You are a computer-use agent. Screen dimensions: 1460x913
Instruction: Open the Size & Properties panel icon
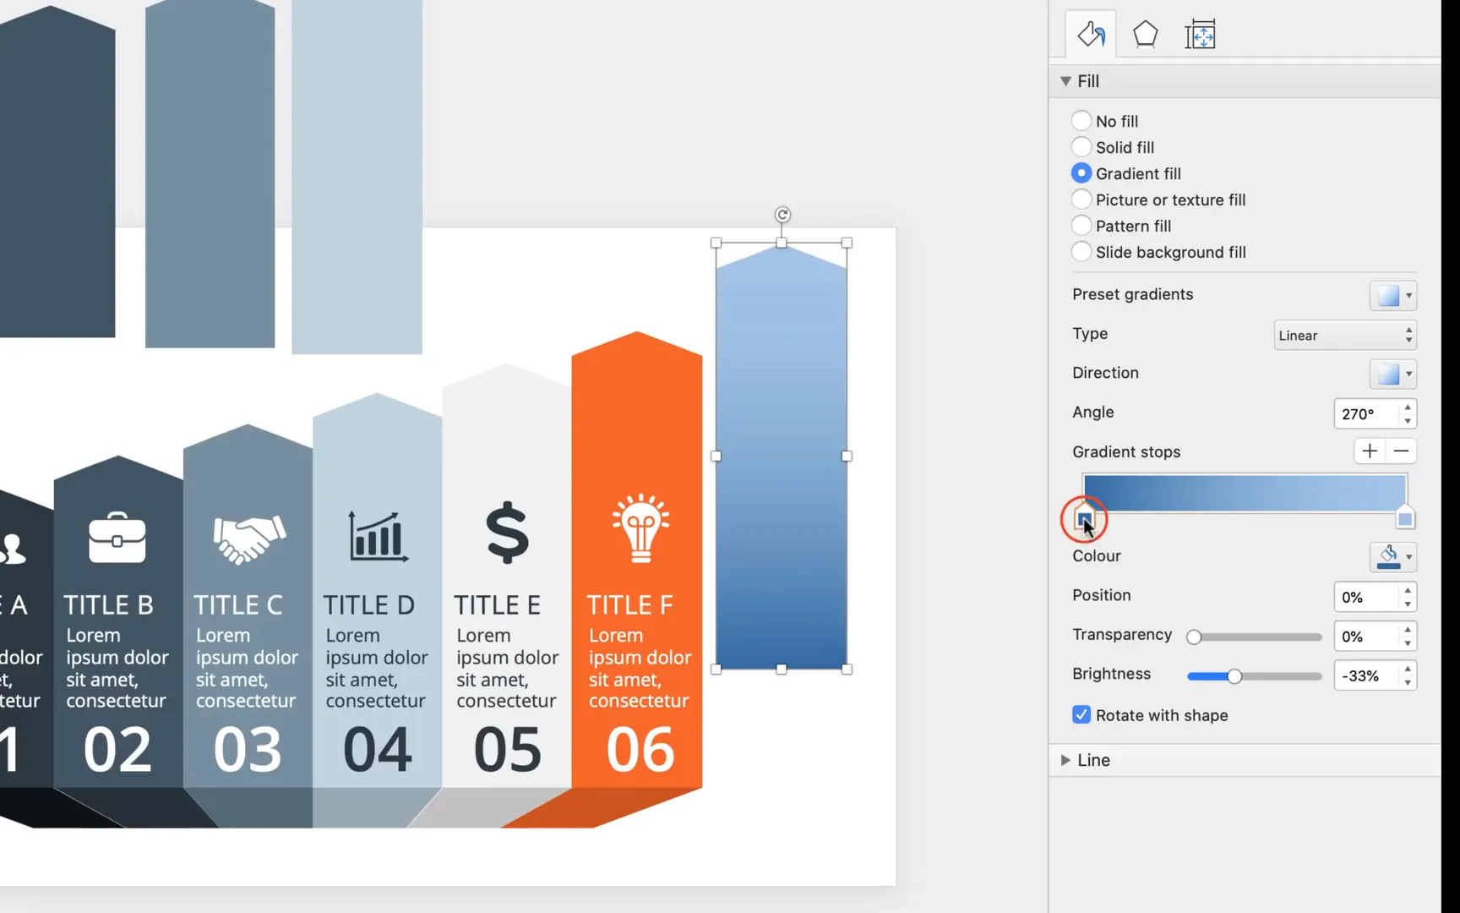(1200, 34)
